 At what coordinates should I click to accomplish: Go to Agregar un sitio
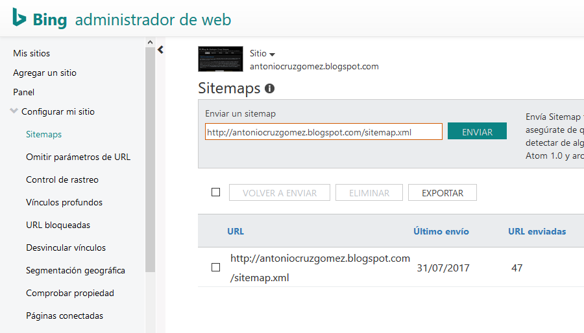pyautogui.click(x=45, y=73)
